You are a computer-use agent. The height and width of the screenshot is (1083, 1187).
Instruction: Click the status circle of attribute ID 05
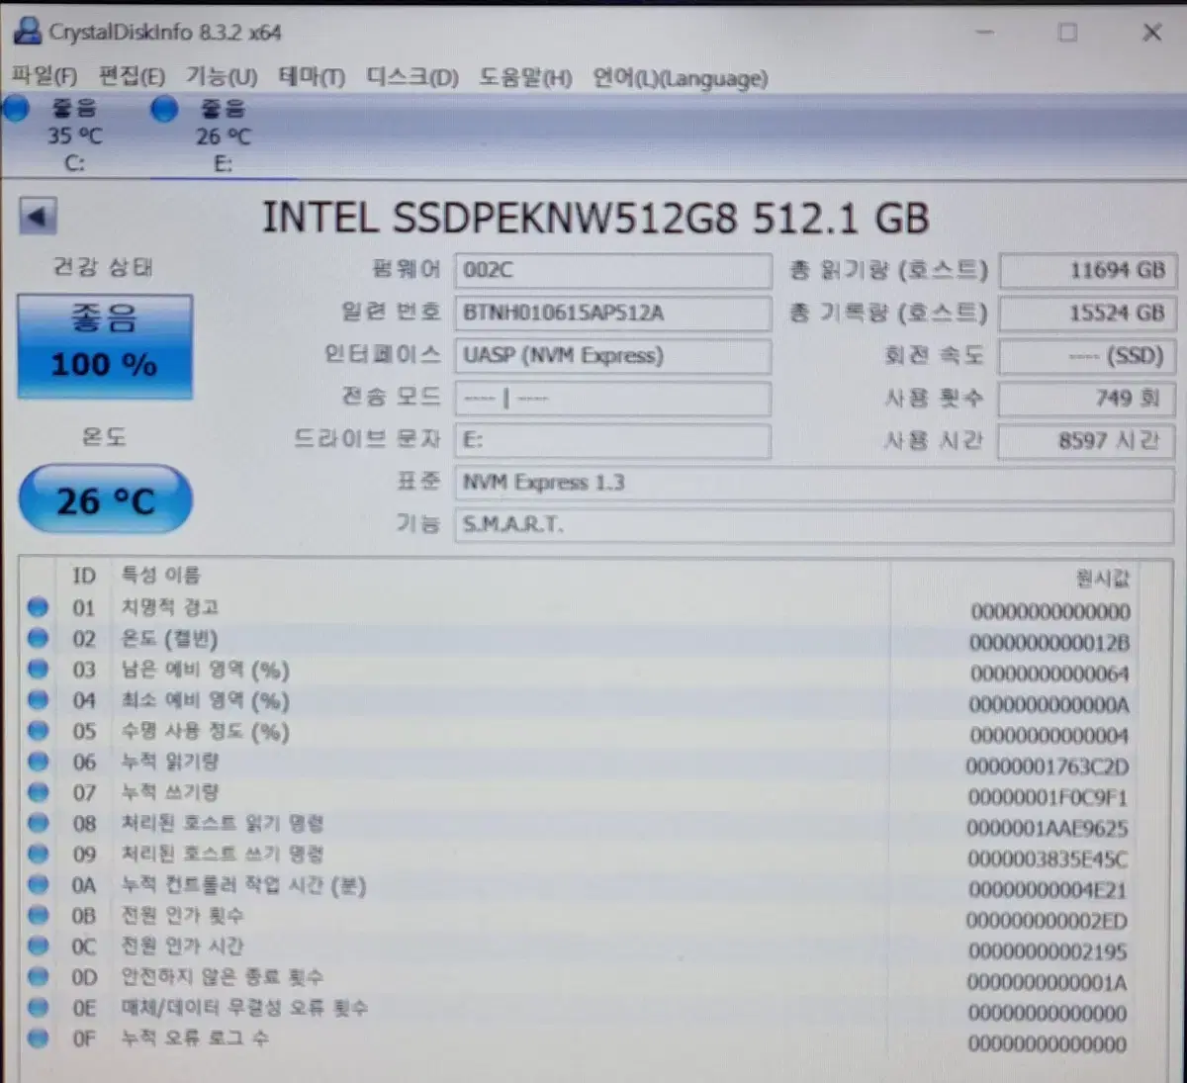38,731
